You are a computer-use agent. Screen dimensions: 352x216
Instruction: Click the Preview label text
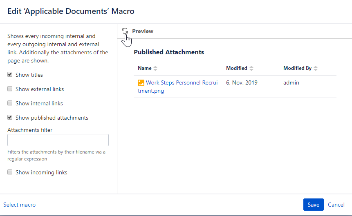pyautogui.click(x=143, y=31)
